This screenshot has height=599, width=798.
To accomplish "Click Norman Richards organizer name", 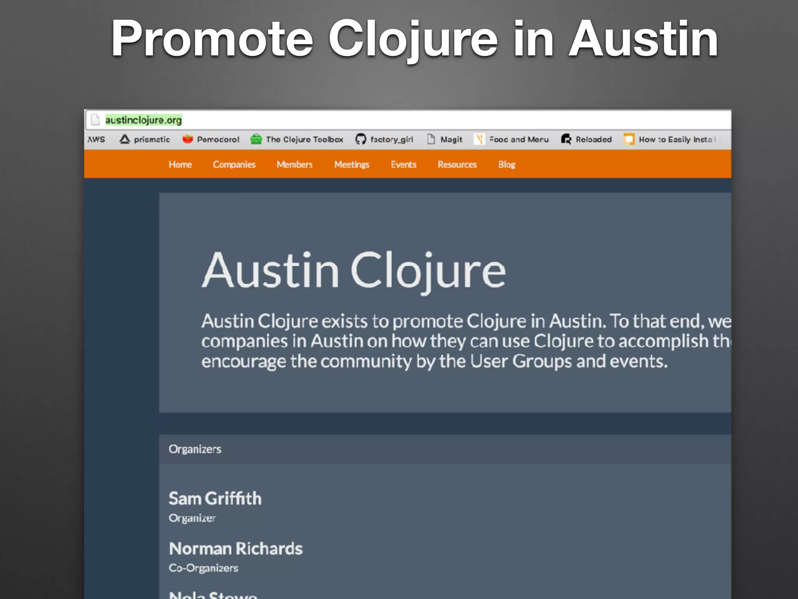I will (x=236, y=549).
